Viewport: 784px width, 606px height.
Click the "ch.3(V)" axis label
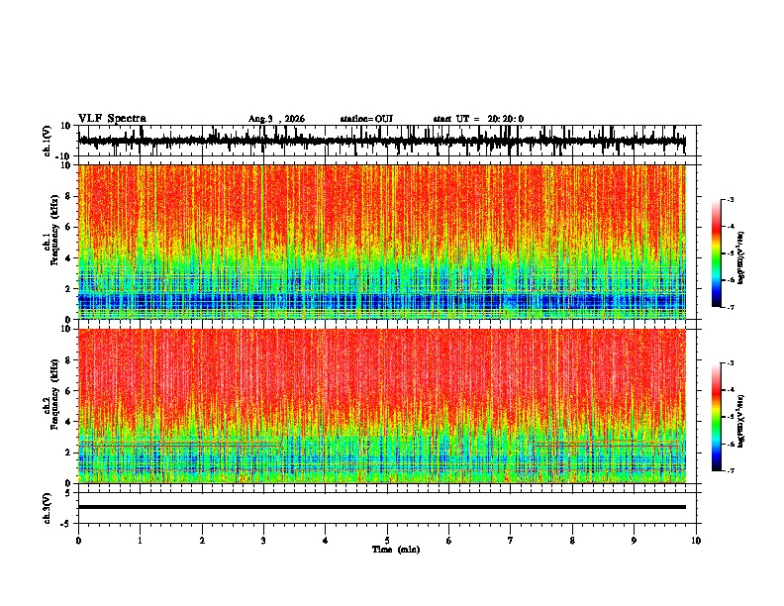point(48,508)
